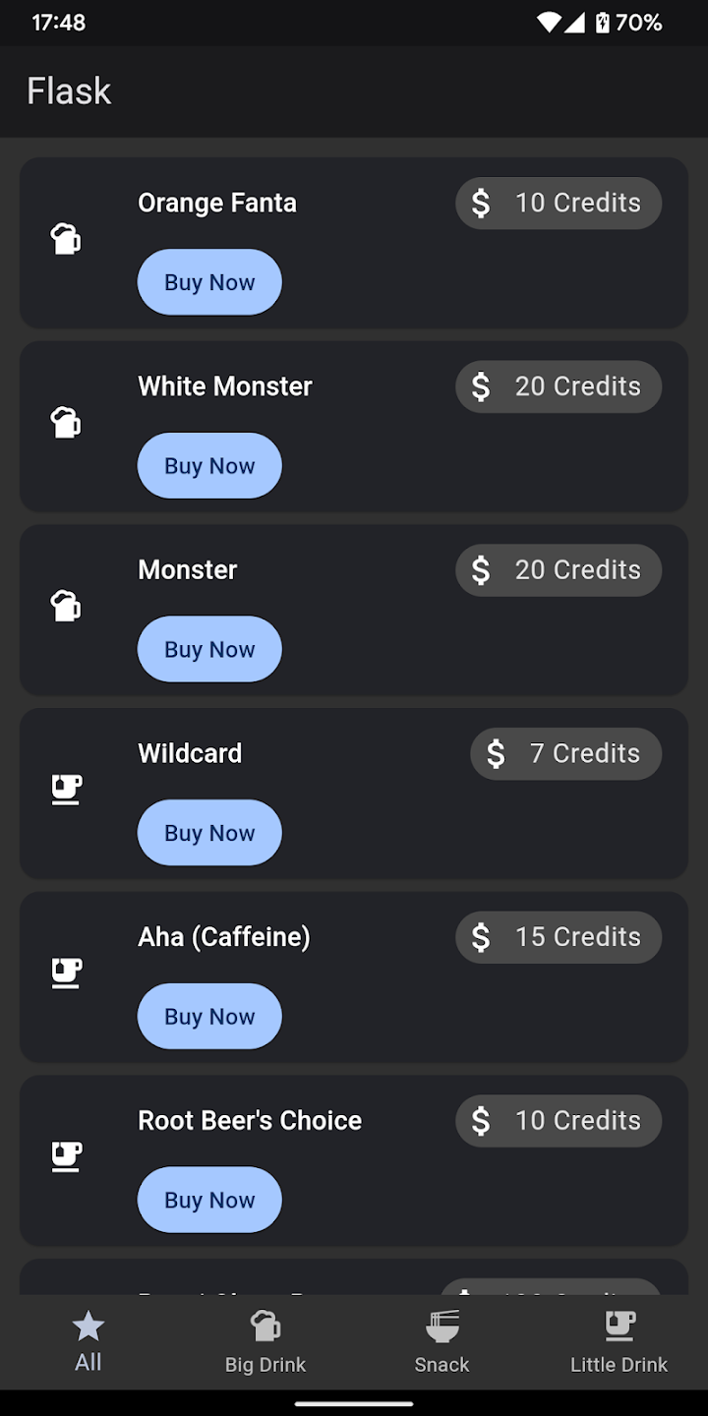Click the drink icon beside Wildcard
The image size is (708, 1416).
(66, 790)
